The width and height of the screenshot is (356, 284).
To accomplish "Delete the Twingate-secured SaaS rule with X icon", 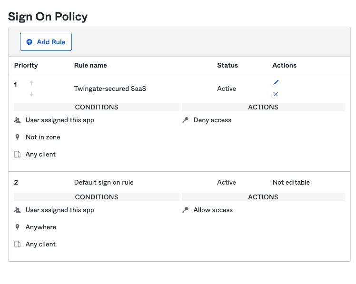I will click(x=276, y=94).
